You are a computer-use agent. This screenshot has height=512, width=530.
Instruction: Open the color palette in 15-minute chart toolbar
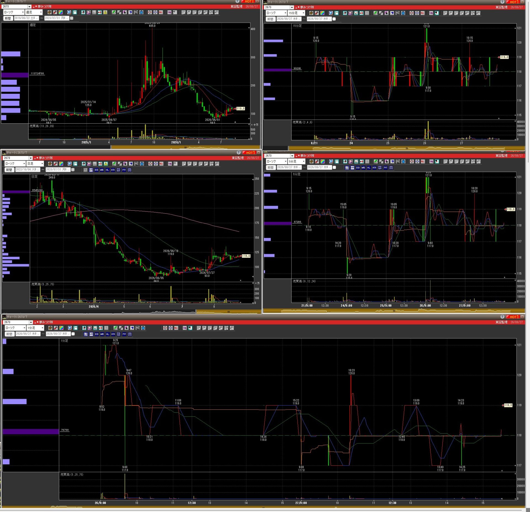(322, 13)
